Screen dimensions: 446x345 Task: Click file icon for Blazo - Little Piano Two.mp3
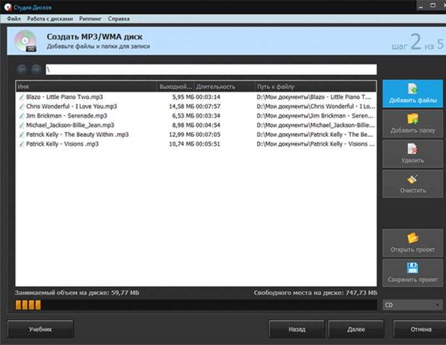pyautogui.click(x=22, y=97)
